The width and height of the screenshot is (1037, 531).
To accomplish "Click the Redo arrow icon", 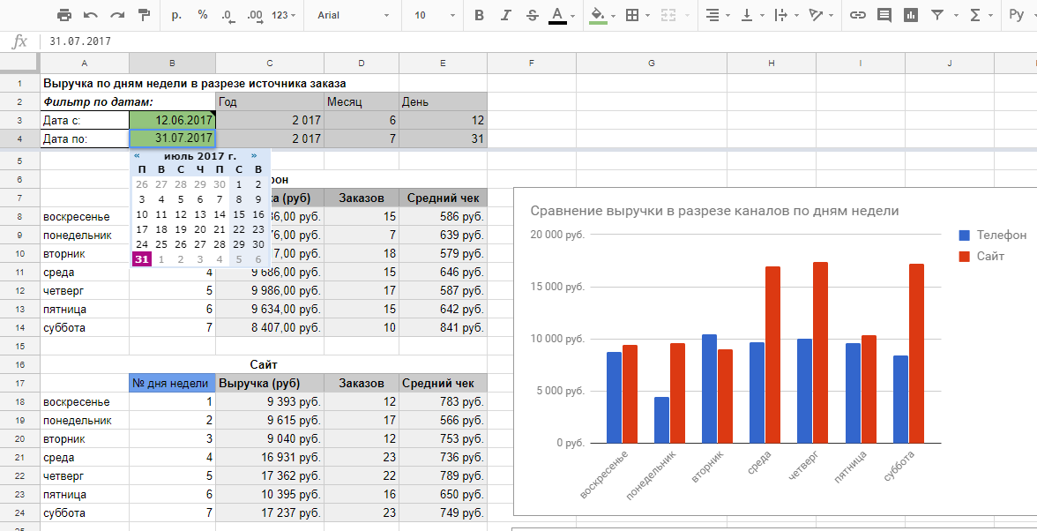I will coord(117,15).
